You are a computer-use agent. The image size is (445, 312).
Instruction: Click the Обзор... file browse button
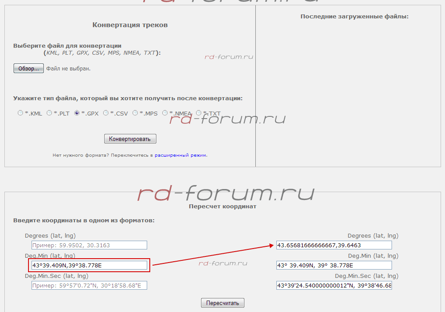tap(28, 69)
